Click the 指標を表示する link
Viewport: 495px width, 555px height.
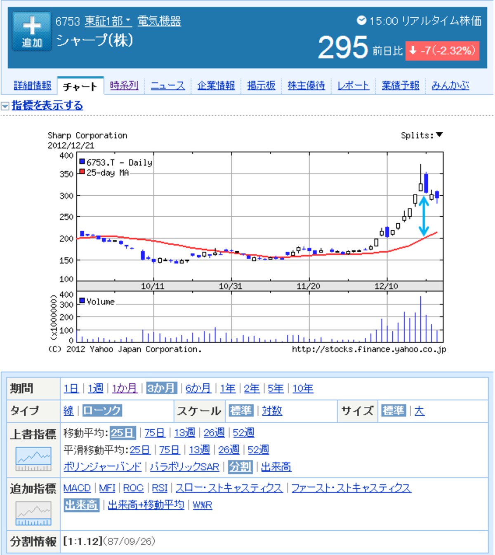(47, 105)
